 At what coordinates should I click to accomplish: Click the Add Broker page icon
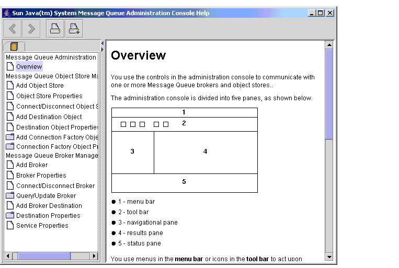tap(10, 165)
